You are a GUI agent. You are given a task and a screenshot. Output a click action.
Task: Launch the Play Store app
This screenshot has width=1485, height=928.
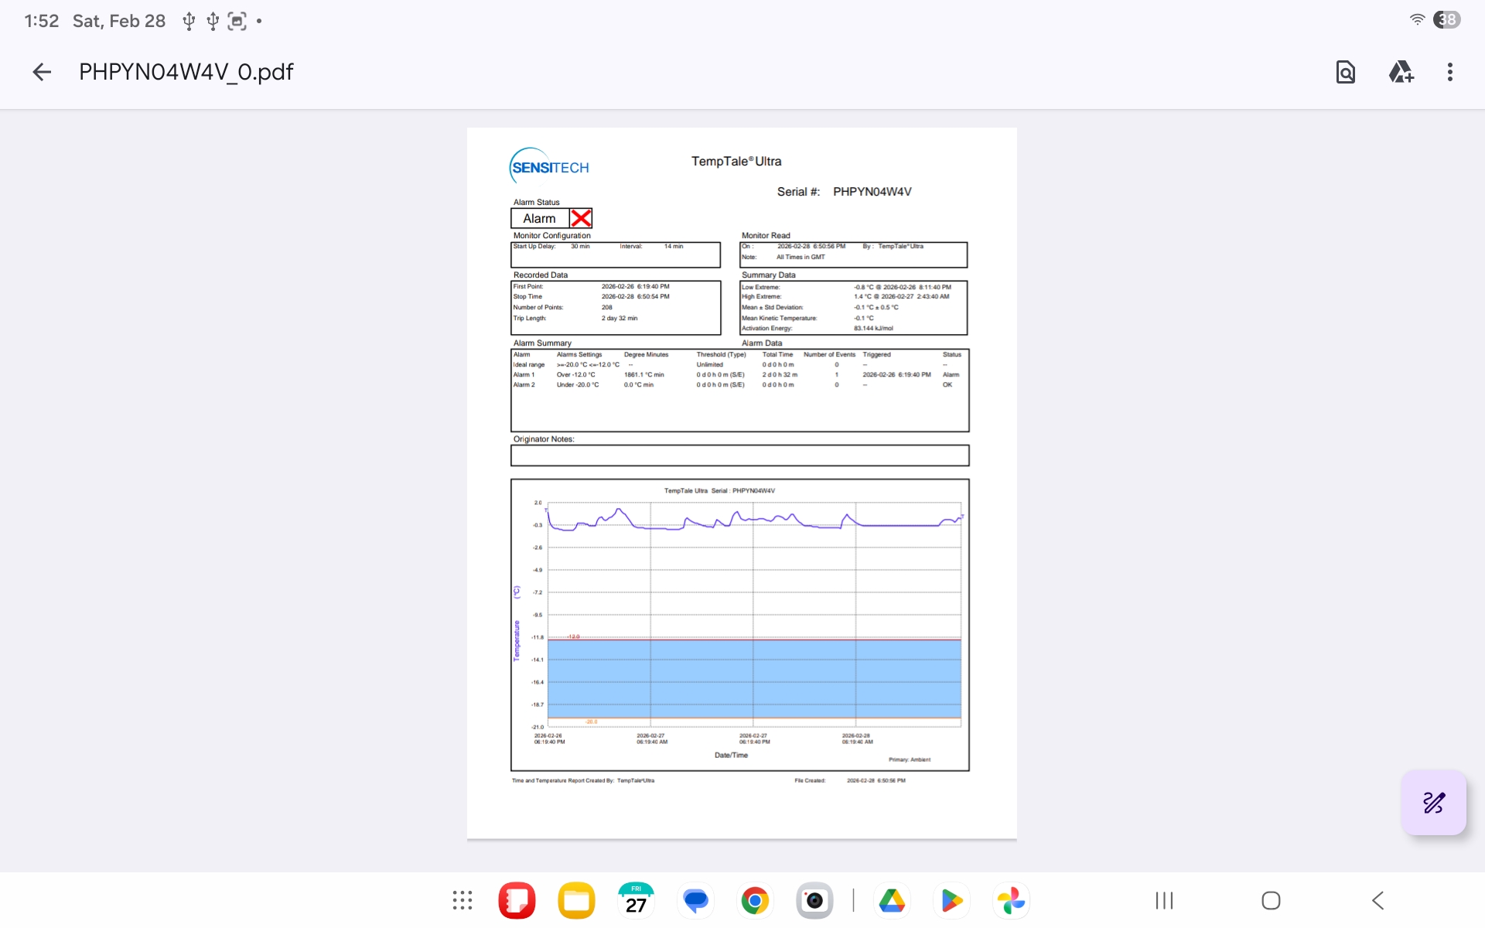coord(951,900)
